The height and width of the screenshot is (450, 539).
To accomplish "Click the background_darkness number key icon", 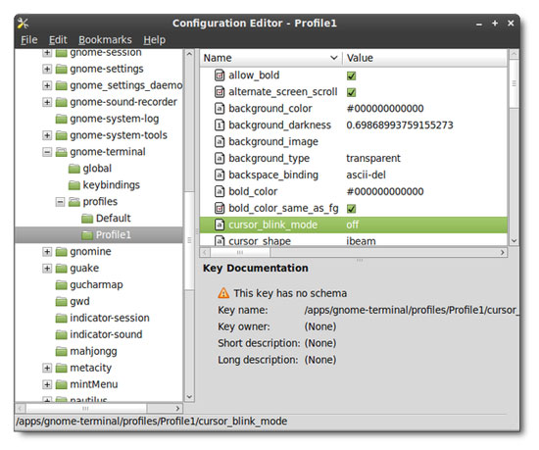I will (220, 125).
